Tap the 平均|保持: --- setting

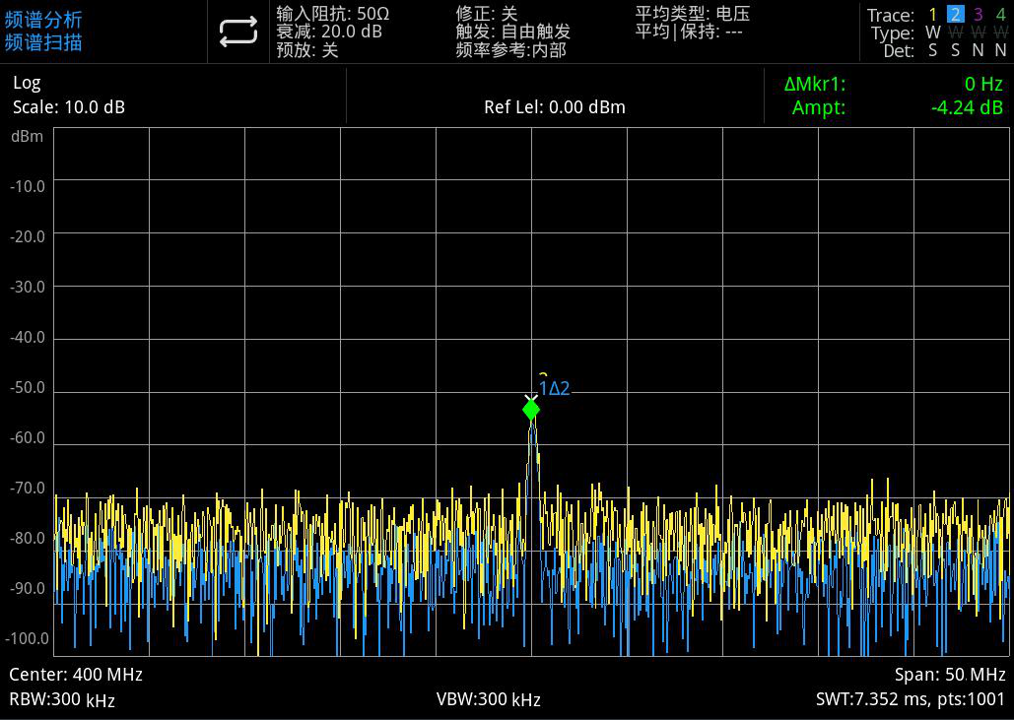tap(688, 31)
